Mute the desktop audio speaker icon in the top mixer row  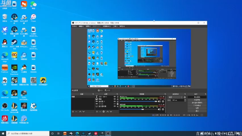pyautogui.click(x=159, y=102)
